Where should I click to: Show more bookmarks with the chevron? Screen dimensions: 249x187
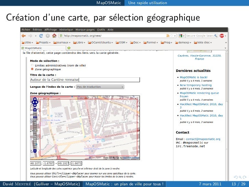[x=226, y=42]
